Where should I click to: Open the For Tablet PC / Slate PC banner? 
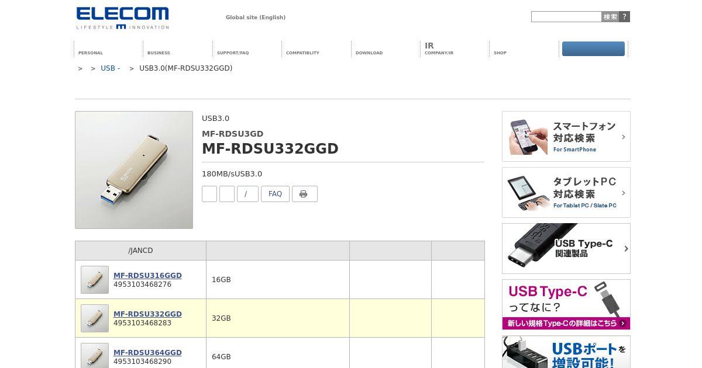[x=566, y=193]
